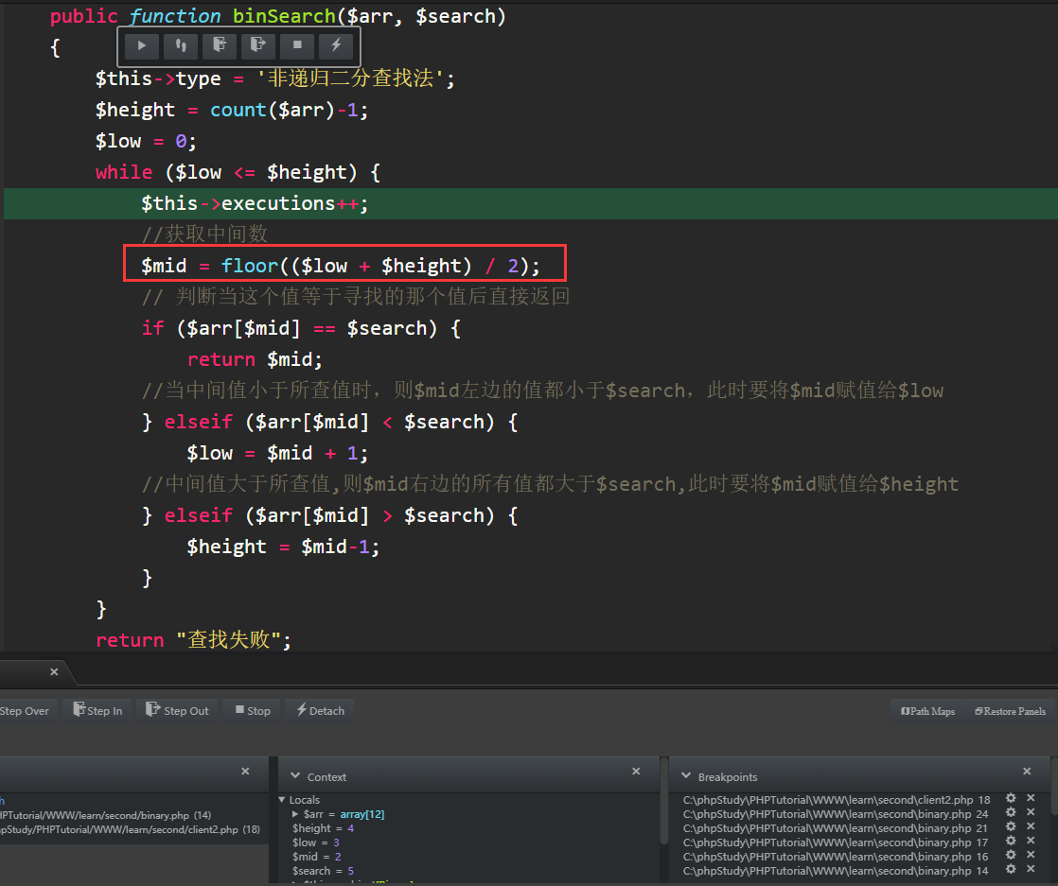Remove the binary.php 17 breakpoint
1058x886 pixels.
[1031, 841]
